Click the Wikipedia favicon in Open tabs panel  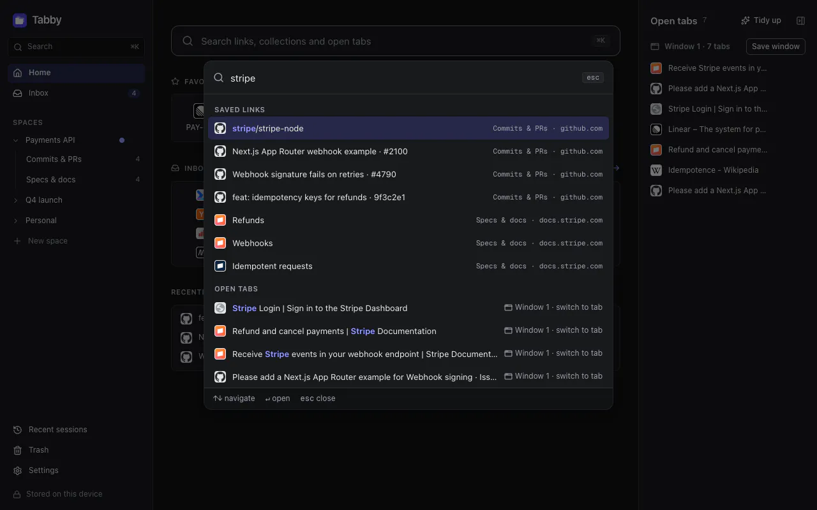[656, 170]
